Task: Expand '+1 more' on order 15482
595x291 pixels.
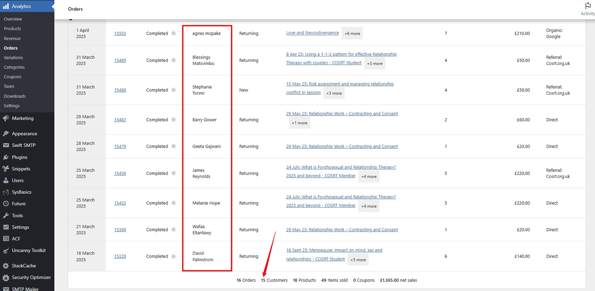Action: (x=299, y=123)
